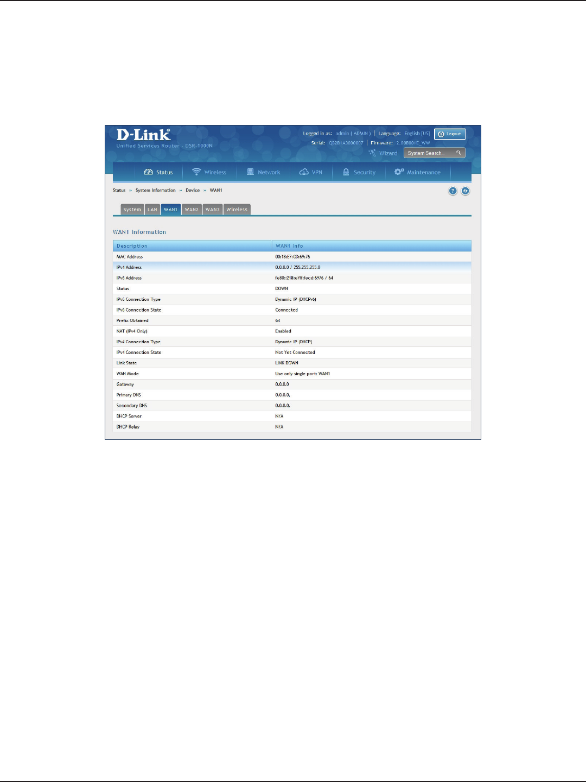Image resolution: width=586 pixels, height=782 pixels.
Task: Open the VPN menu
Action: click(311, 172)
